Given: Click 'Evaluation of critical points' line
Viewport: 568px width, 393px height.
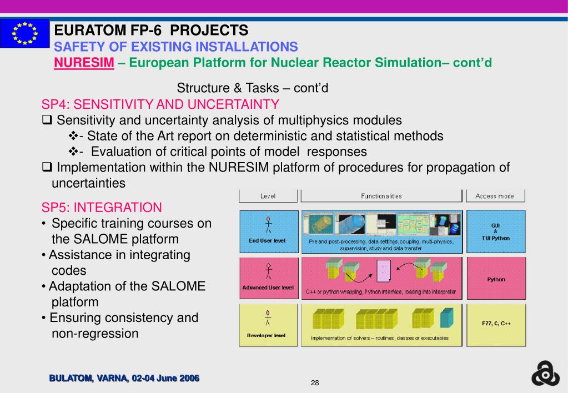Looking at the screenshot, I should click(x=229, y=152).
